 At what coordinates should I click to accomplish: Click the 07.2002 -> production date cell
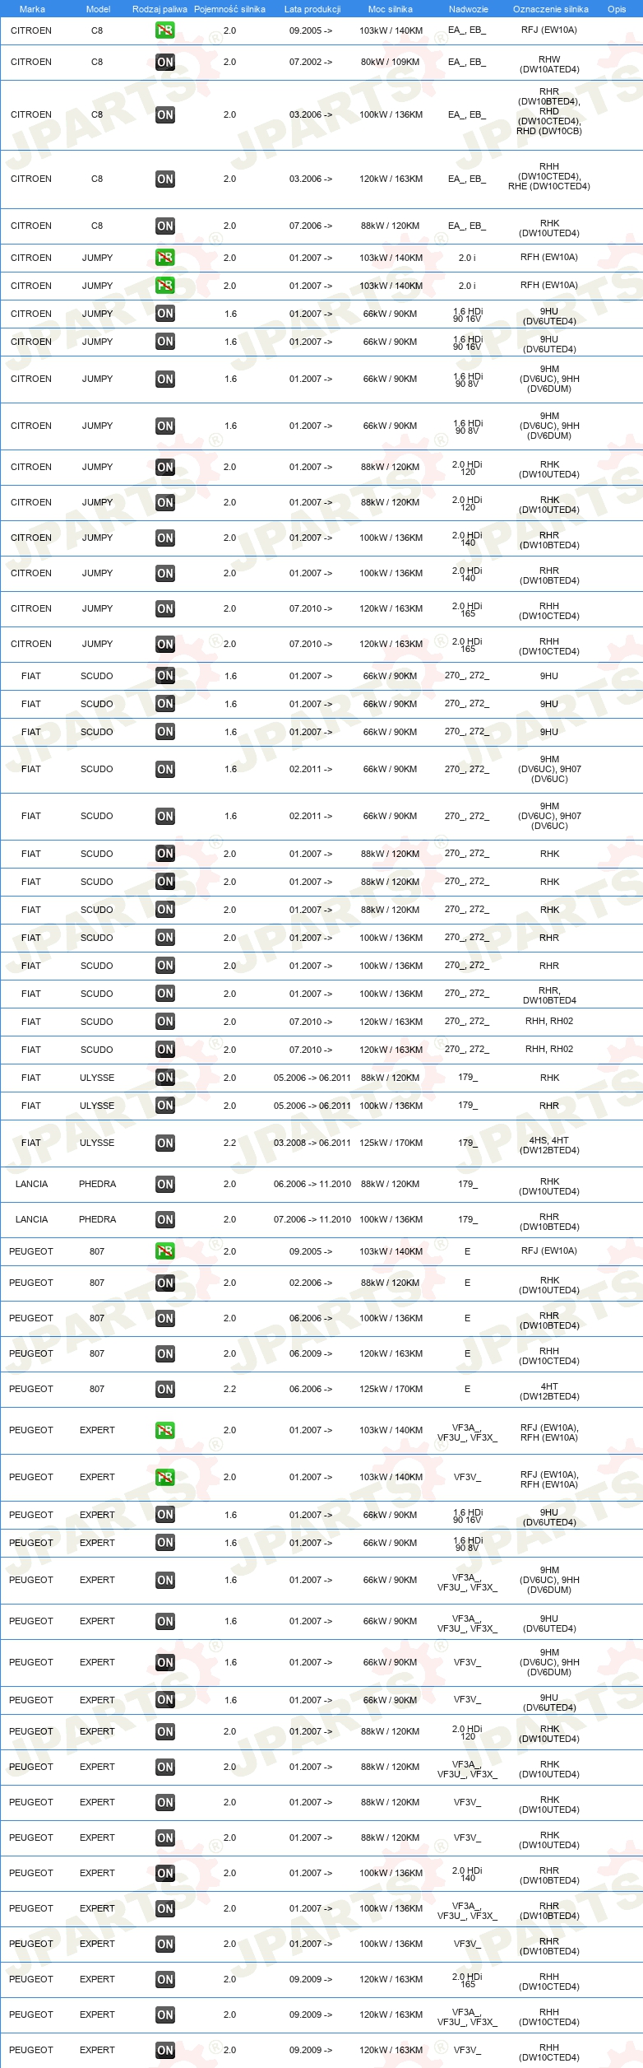311,62
